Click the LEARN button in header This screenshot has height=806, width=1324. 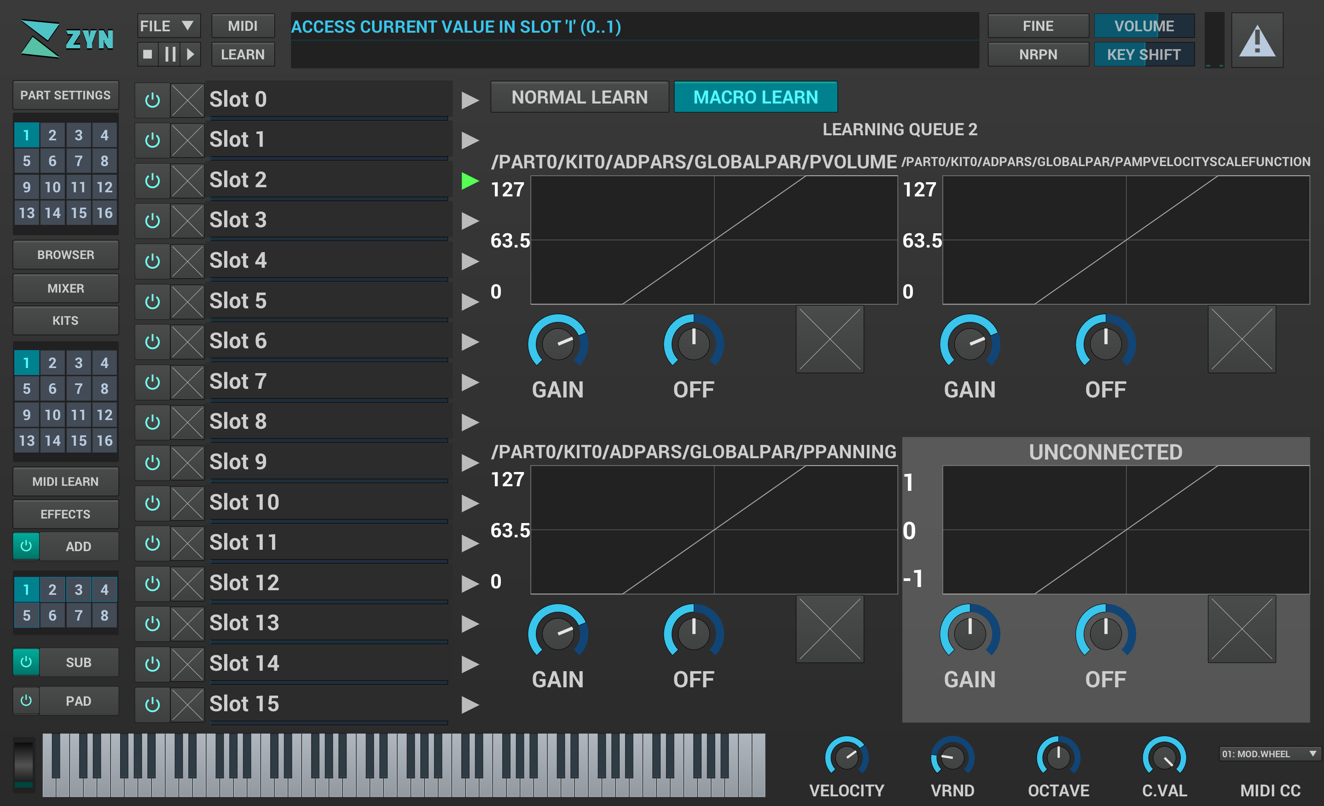[243, 54]
